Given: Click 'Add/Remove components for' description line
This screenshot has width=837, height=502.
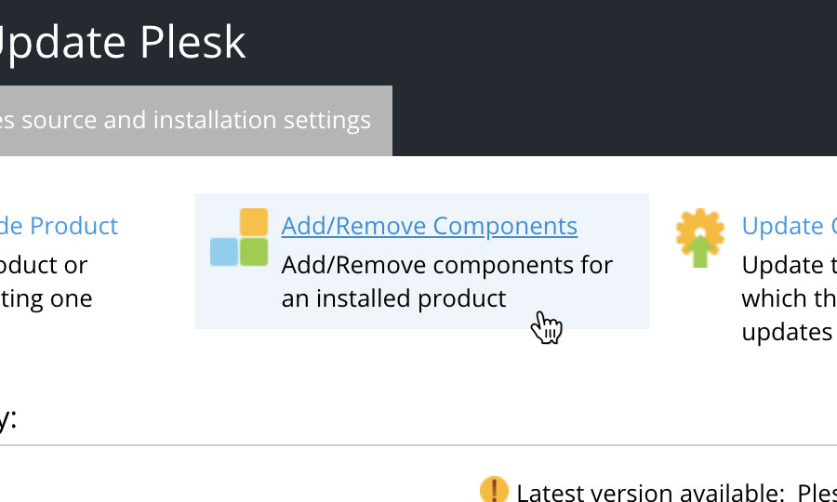Looking at the screenshot, I should pos(447,265).
